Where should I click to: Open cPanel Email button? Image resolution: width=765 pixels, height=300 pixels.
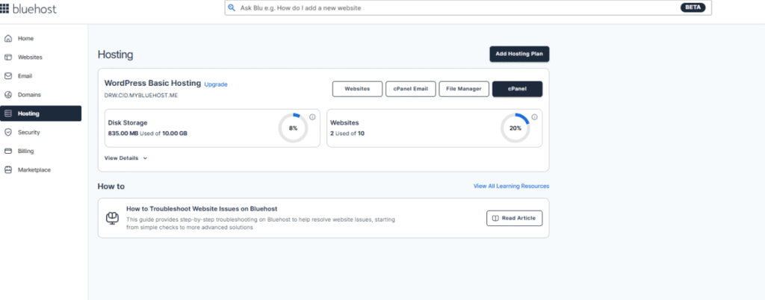click(x=410, y=89)
